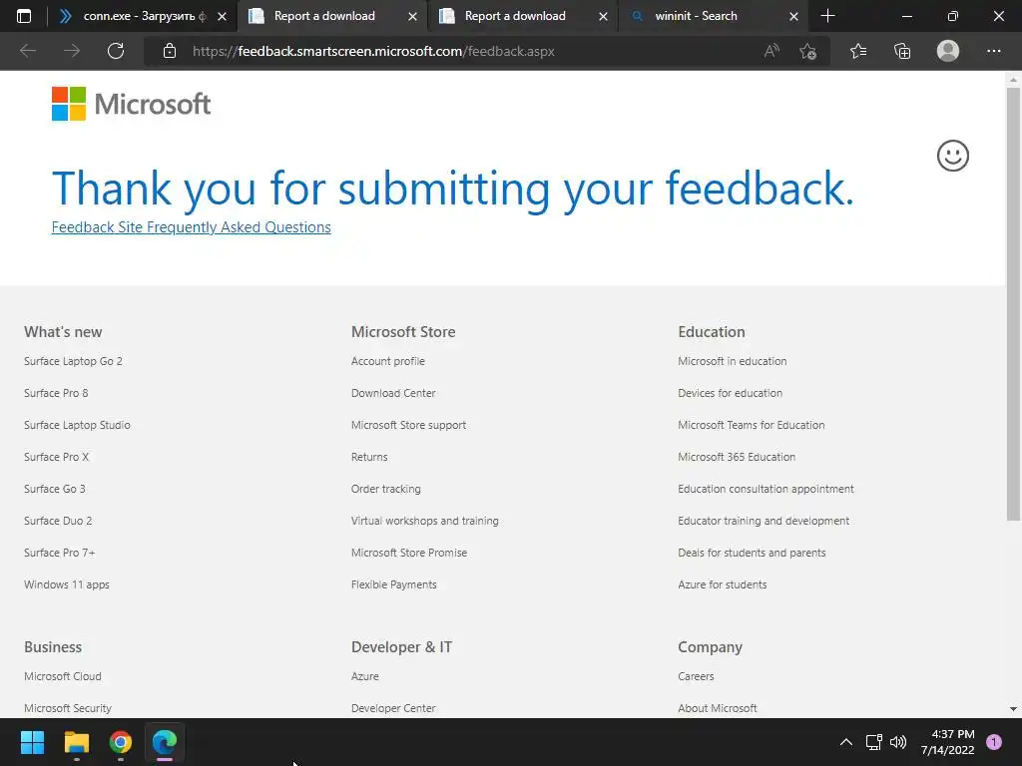Go back to the previous page
Viewport: 1022px width, 766px height.
point(28,51)
